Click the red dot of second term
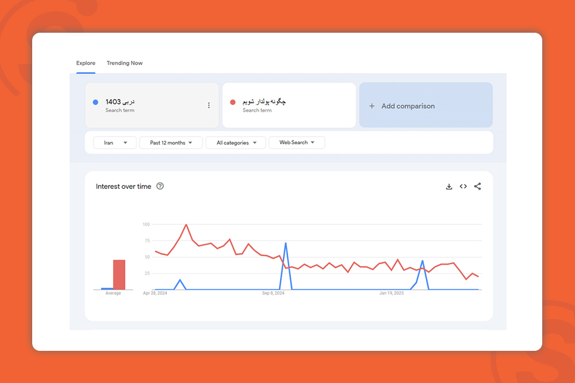Viewport: 575px width, 383px height. point(233,102)
